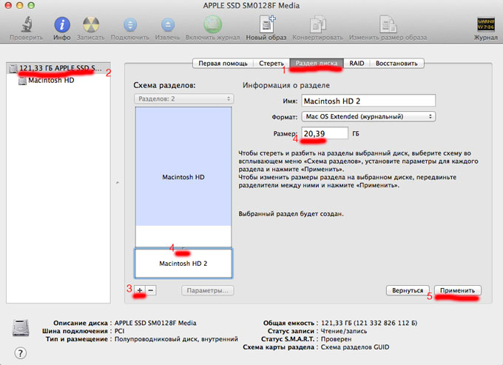Image resolution: width=503 pixels, height=365 pixels.
Task: Click the Записать burn icon
Action: click(x=91, y=24)
